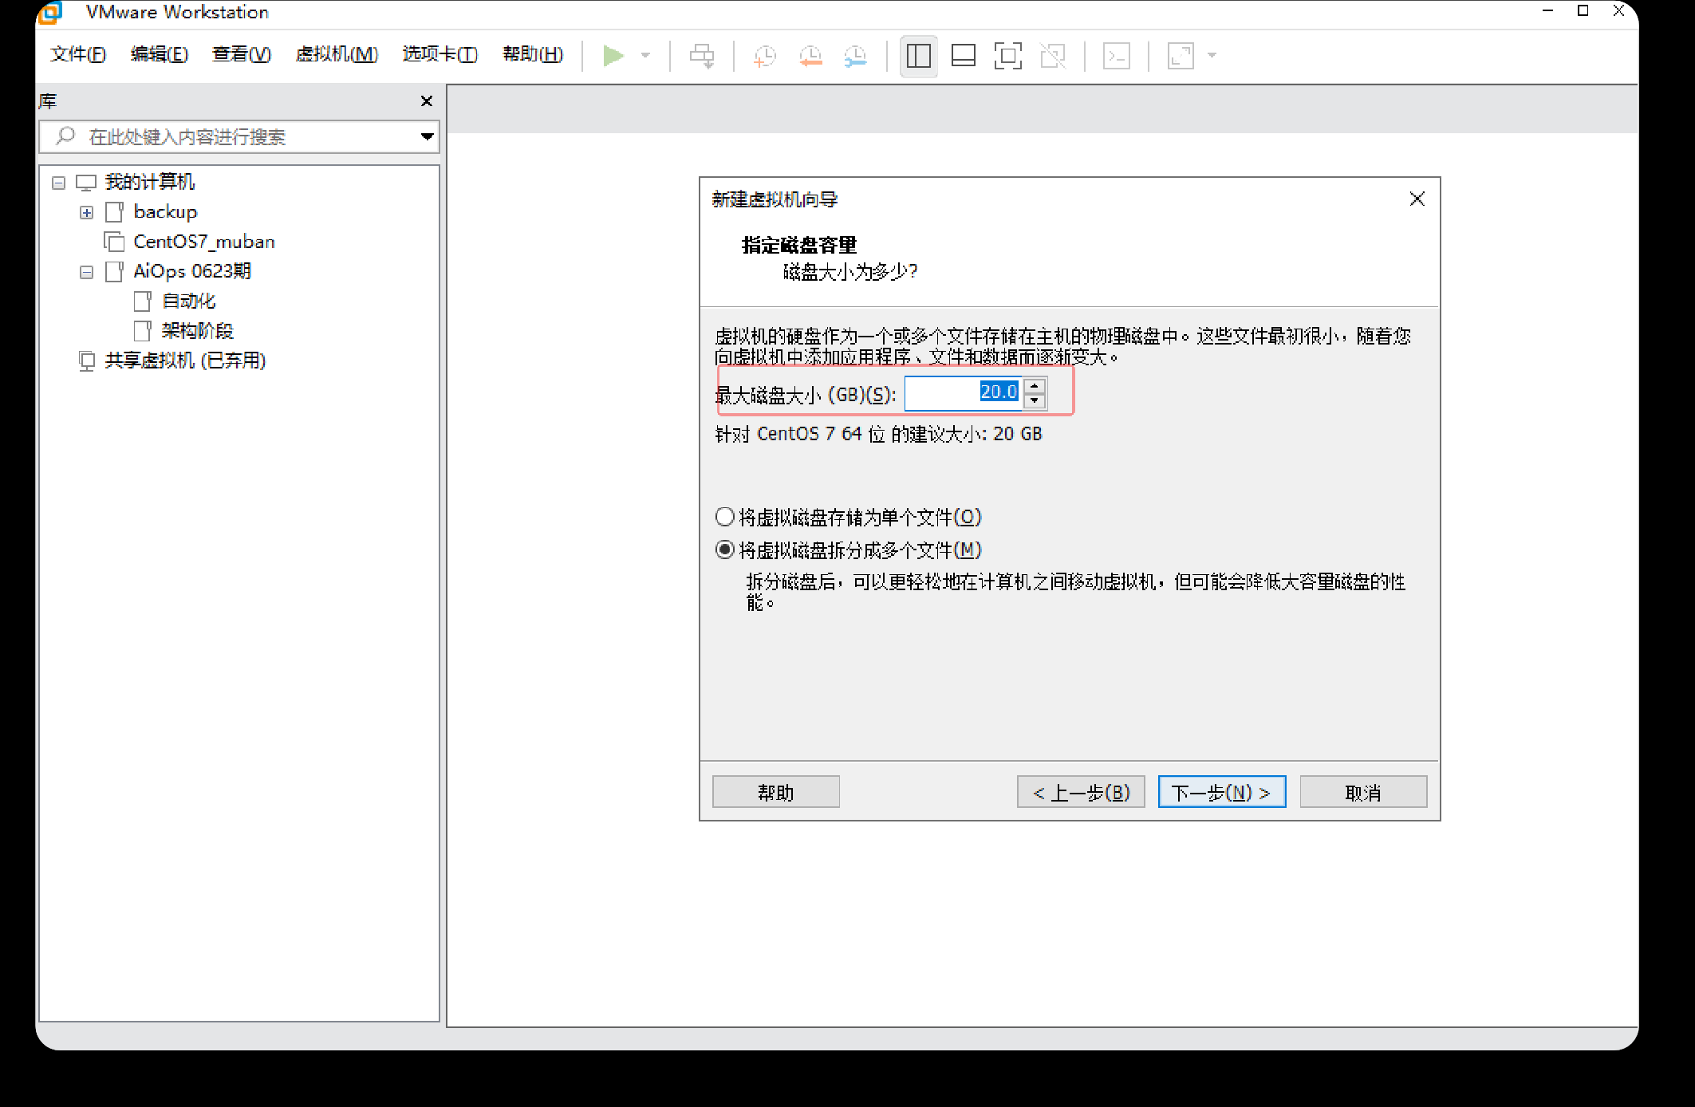Close the 新建虚拟机向导 dialog

pos(1417,199)
